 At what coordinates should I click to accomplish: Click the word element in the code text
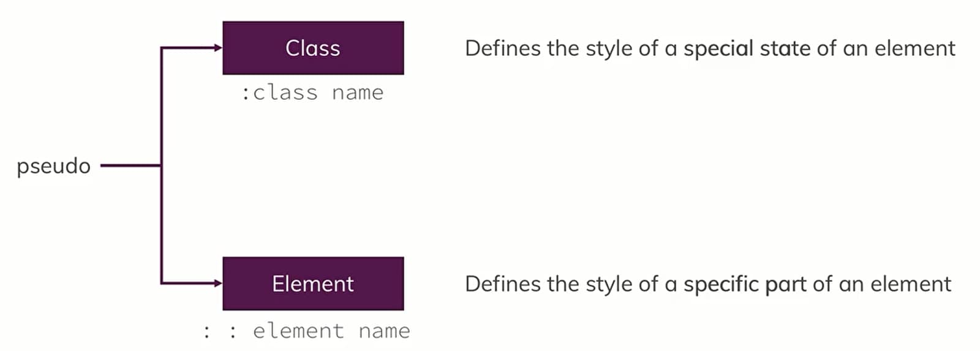(298, 331)
